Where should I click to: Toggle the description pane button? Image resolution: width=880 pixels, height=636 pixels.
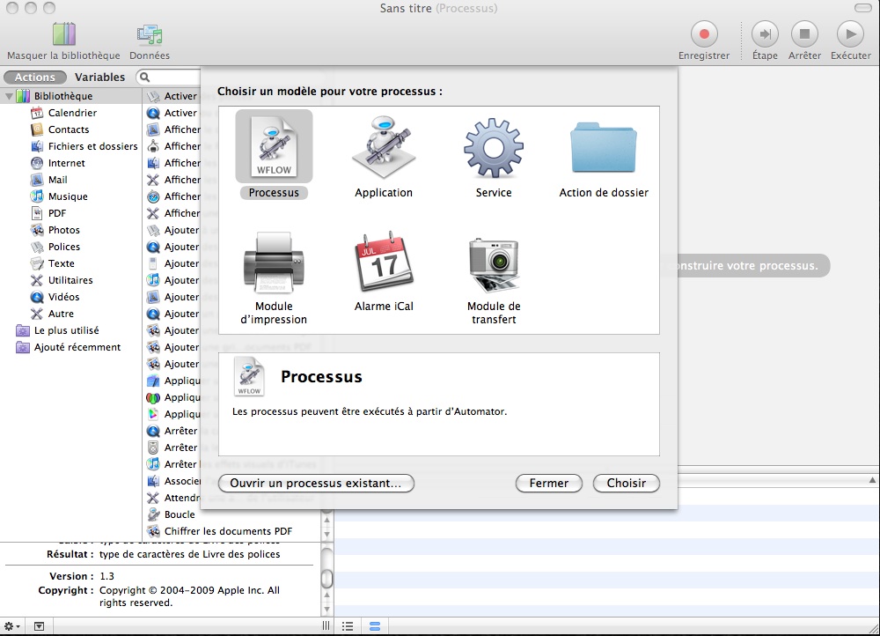(39, 626)
